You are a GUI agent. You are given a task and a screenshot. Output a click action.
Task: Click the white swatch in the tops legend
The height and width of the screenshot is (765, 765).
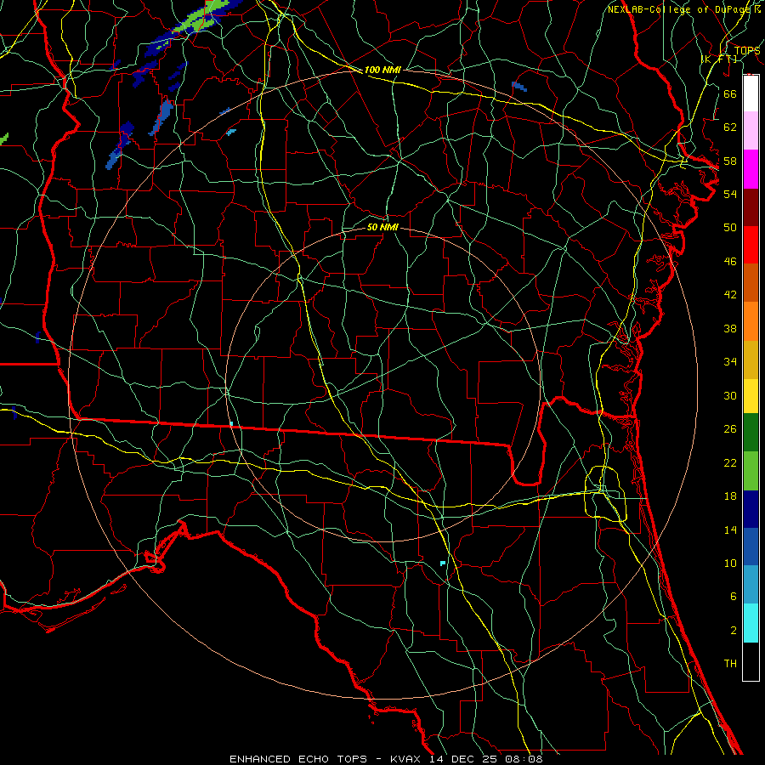[x=751, y=93]
